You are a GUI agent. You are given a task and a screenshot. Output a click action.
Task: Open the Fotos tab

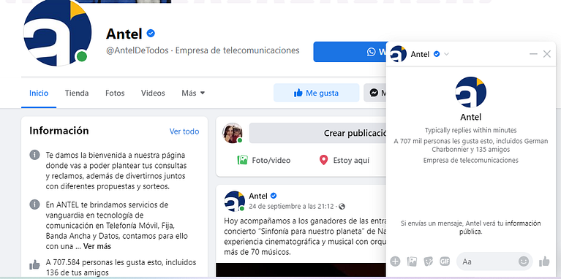(x=115, y=93)
